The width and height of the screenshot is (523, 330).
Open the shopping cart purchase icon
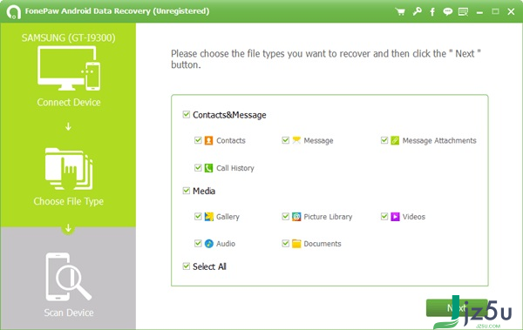(400, 12)
